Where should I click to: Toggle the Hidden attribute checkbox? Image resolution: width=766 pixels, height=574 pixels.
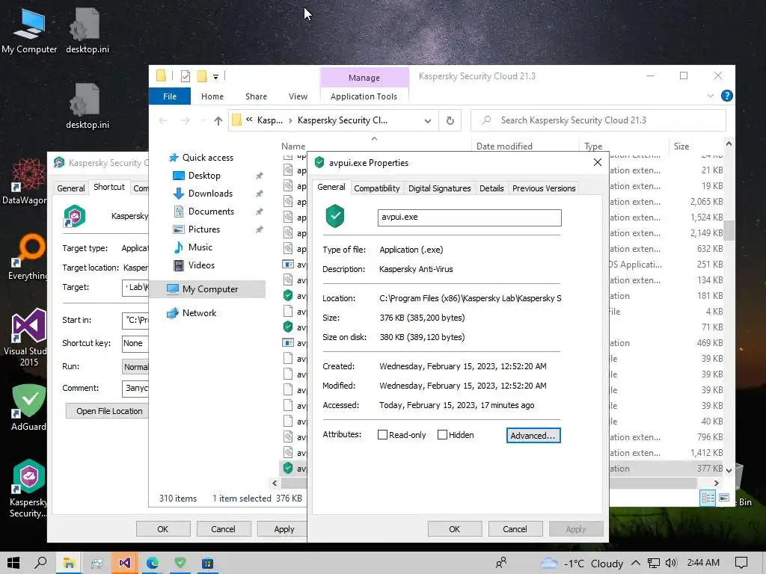[x=442, y=434]
